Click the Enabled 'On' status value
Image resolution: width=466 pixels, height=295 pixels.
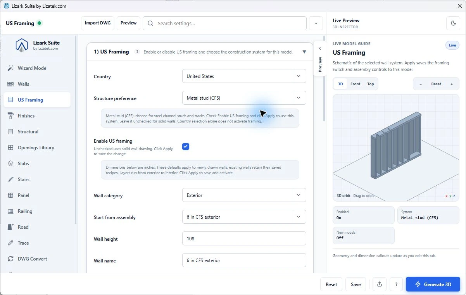click(339, 218)
